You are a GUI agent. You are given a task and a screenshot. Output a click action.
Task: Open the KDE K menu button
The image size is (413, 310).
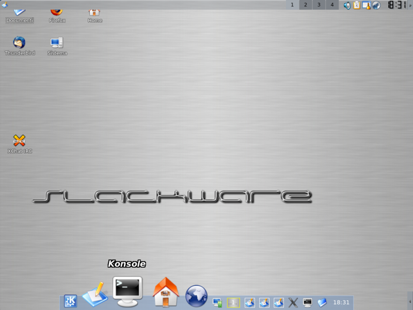coord(71,301)
